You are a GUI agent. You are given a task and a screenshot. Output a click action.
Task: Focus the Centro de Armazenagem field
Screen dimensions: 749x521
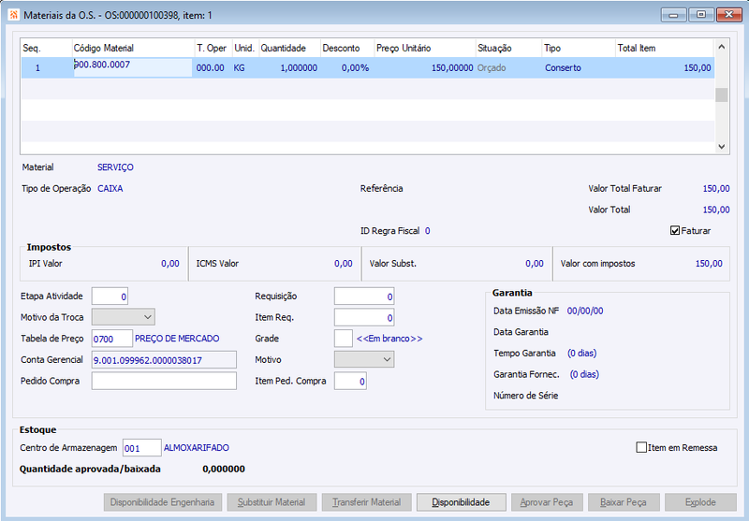142,448
